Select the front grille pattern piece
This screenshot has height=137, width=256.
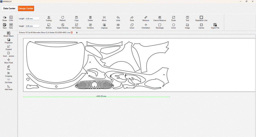tap(82, 85)
